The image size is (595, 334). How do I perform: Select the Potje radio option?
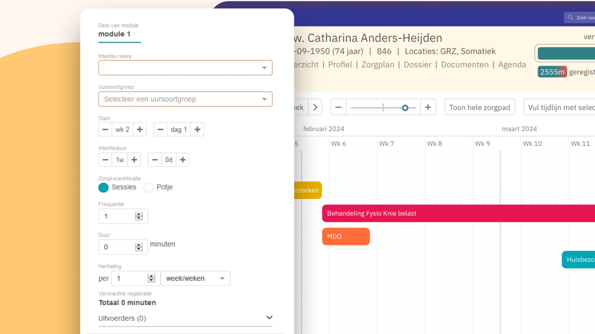148,188
